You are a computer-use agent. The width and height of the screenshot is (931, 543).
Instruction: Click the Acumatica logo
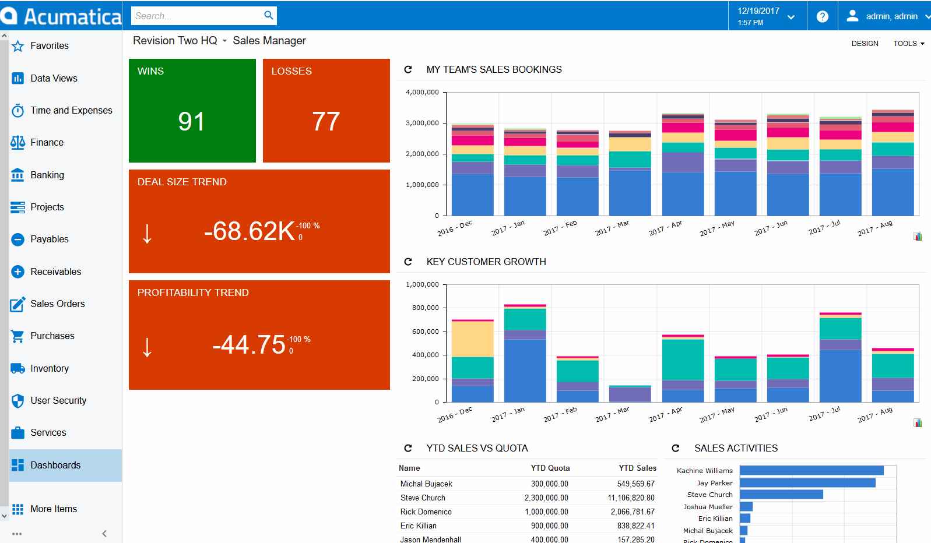[61, 16]
